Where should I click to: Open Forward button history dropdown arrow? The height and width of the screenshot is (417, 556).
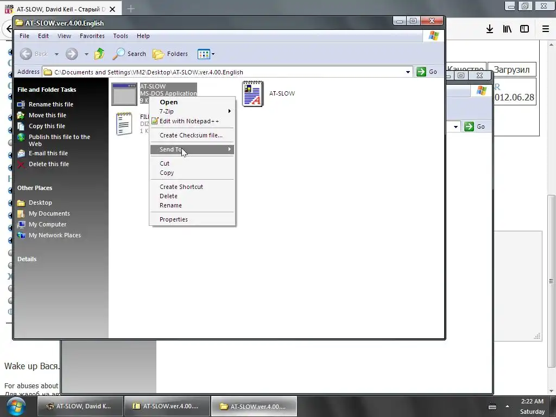(x=86, y=54)
